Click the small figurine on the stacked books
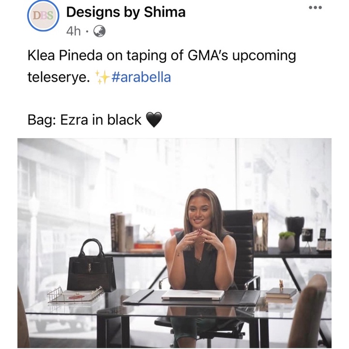This screenshot has height=349, width=349. coord(281,286)
